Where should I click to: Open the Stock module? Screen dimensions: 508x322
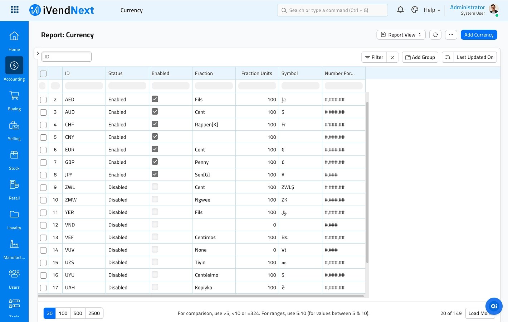pos(14,160)
